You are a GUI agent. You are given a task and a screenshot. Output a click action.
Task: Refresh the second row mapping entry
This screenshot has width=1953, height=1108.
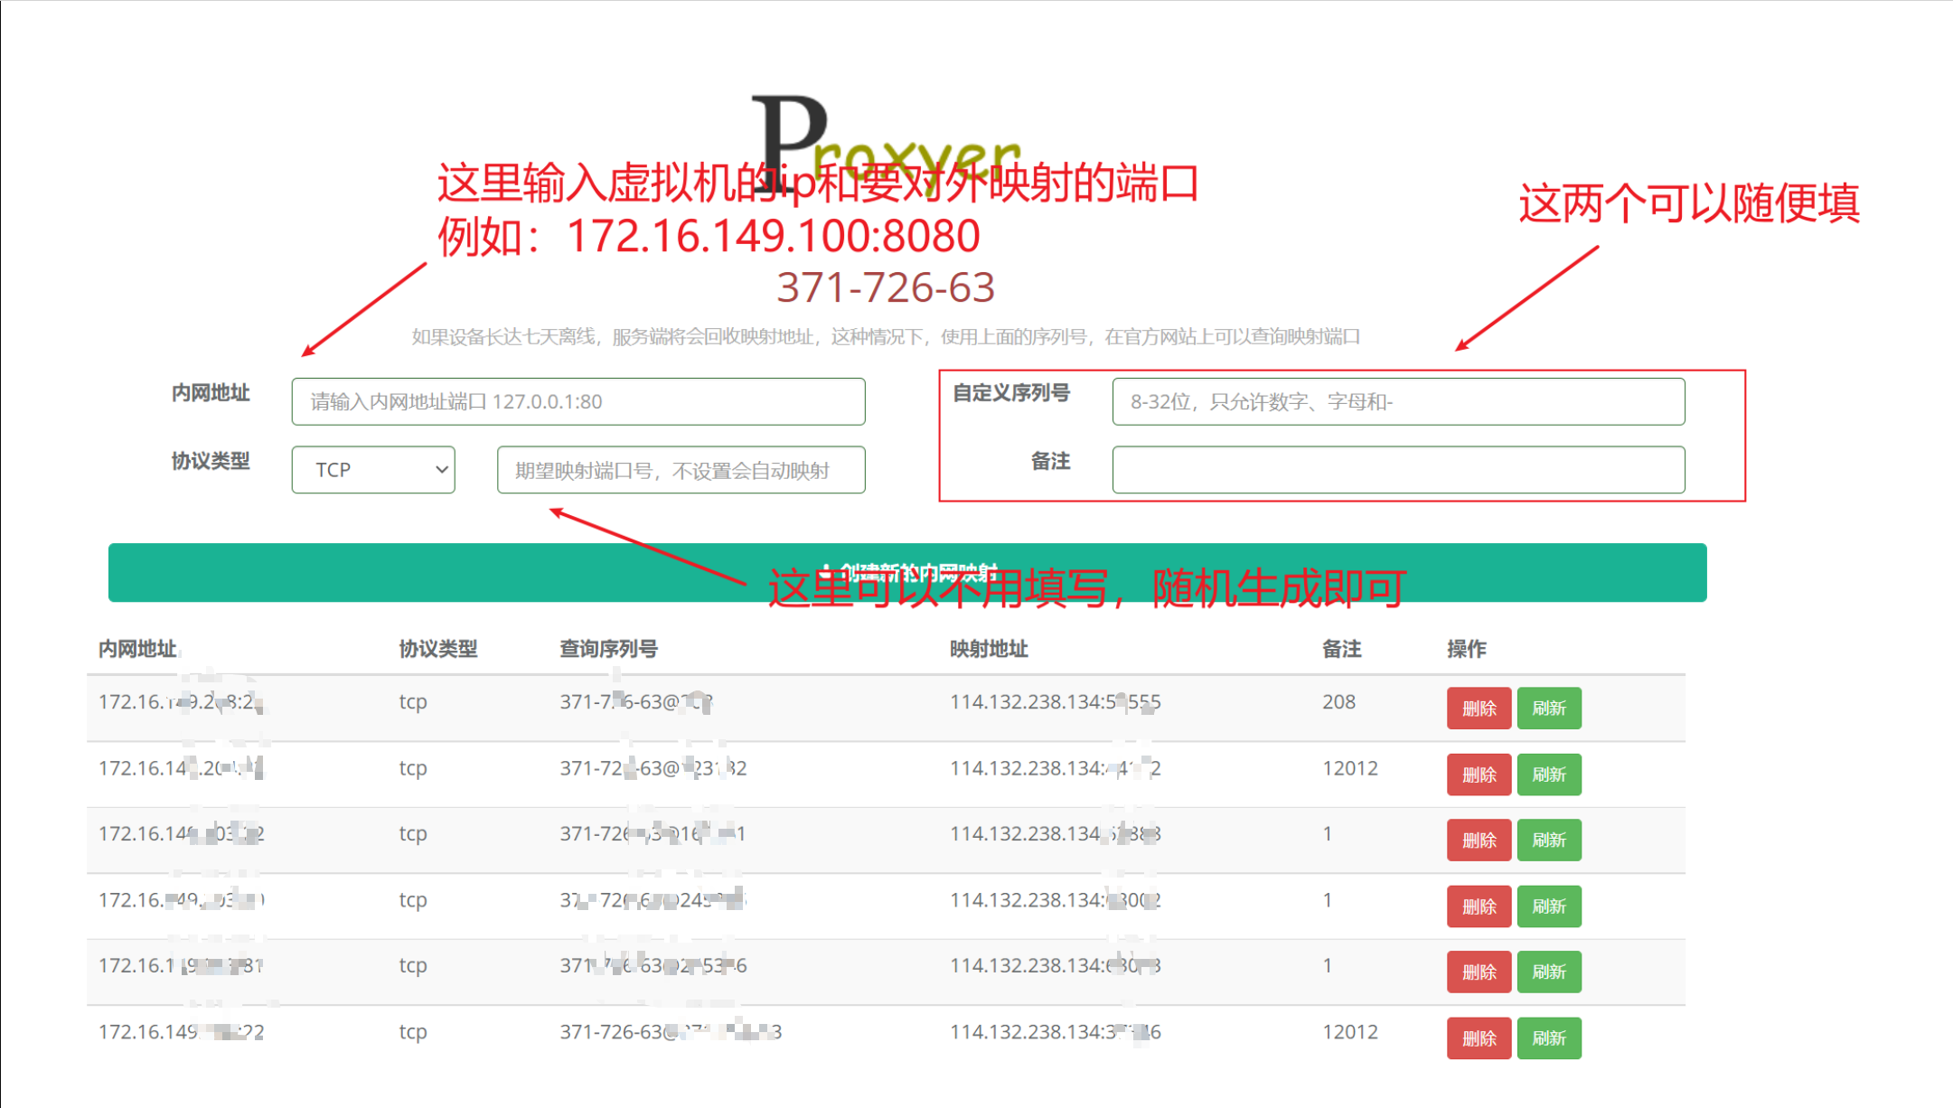tap(1548, 775)
